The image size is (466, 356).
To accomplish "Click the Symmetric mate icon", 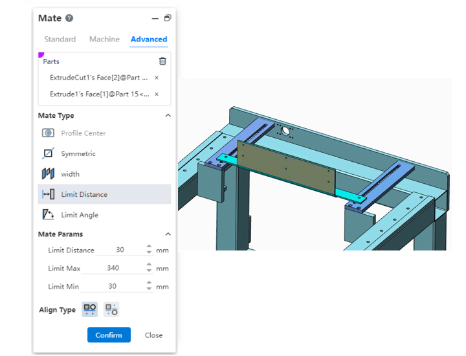I will point(48,153).
